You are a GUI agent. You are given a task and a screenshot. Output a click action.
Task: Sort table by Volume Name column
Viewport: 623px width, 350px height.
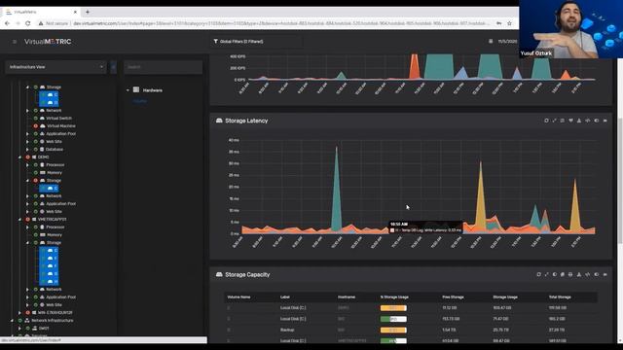[x=238, y=297]
